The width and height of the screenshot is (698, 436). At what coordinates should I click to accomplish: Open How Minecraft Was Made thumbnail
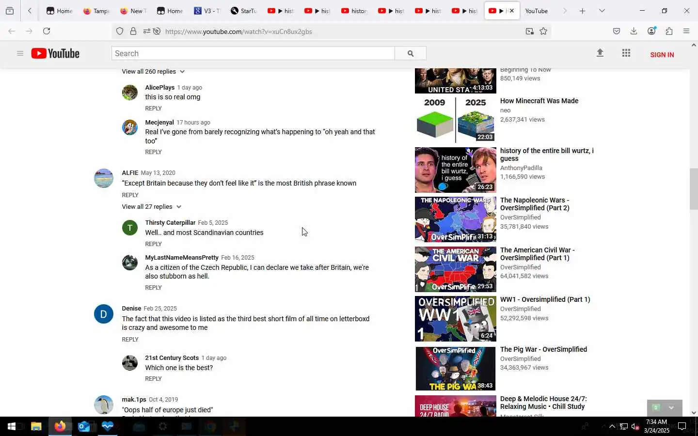click(x=456, y=121)
